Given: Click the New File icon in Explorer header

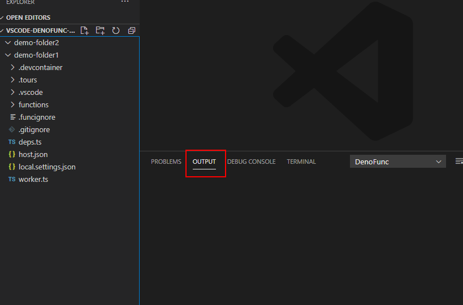Looking at the screenshot, I should coord(84,30).
